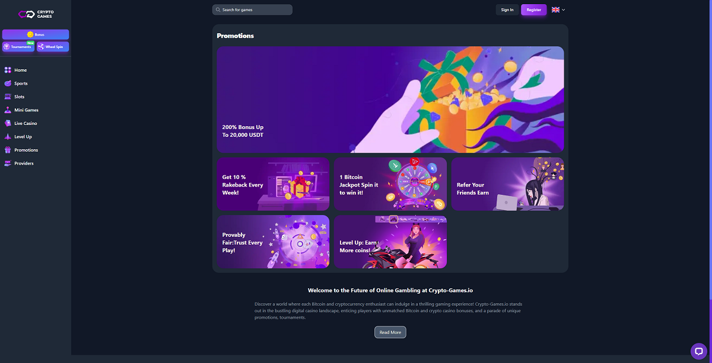This screenshot has height=363, width=712.
Task: Click the Providers sidebar icon
Action: pos(8,163)
